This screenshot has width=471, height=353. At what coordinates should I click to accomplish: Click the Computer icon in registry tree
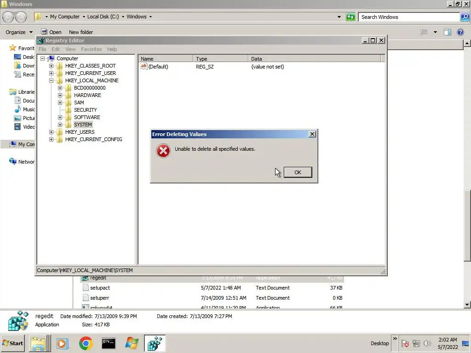click(x=52, y=58)
